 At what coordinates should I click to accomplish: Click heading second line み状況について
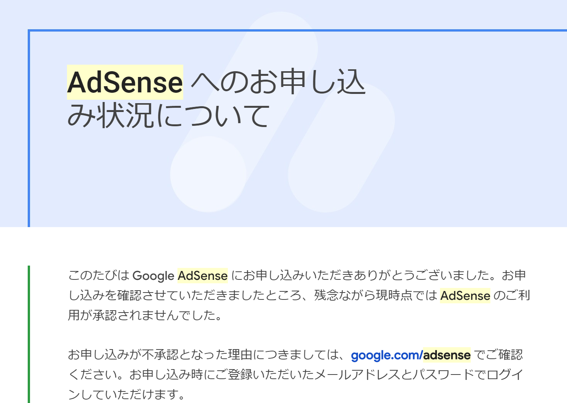tap(169, 115)
